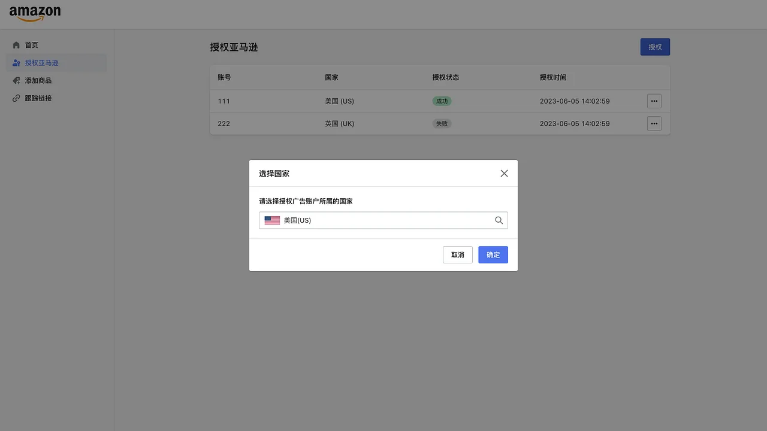Click the blue 授权 button
767x431 pixels.
(x=655, y=47)
